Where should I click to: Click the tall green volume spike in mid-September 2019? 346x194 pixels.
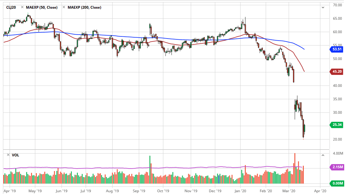(x=150, y=170)
